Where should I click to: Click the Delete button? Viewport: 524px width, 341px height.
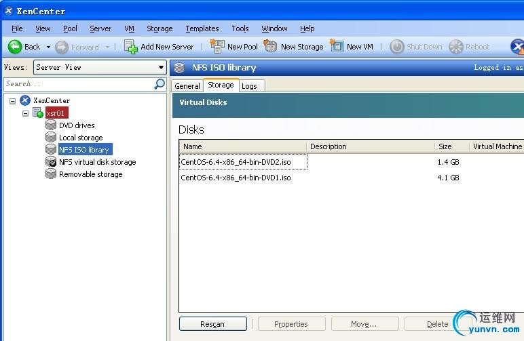[438, 323]
